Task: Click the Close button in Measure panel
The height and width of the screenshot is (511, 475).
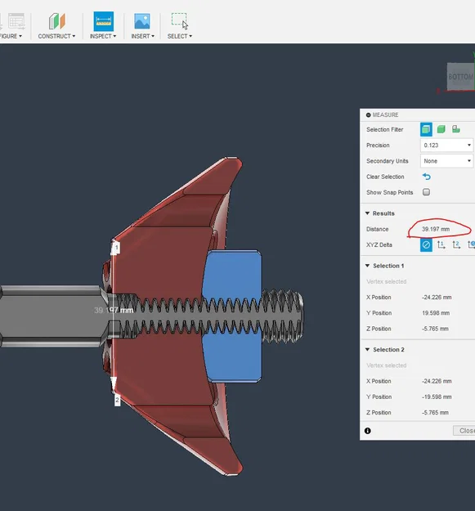Action: [x=464, y=431]
